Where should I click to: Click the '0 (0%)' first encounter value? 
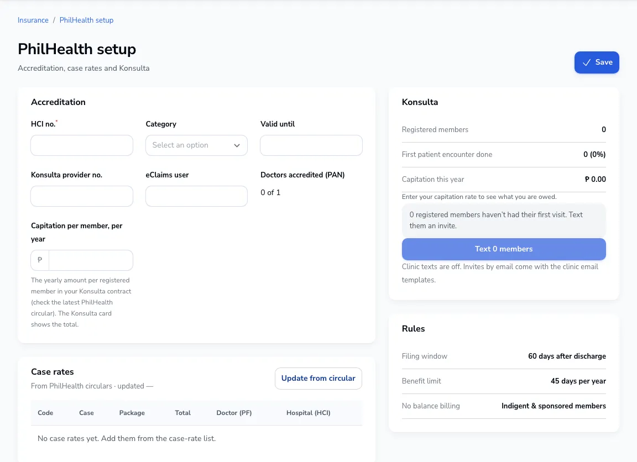click(x=594, y=154)
